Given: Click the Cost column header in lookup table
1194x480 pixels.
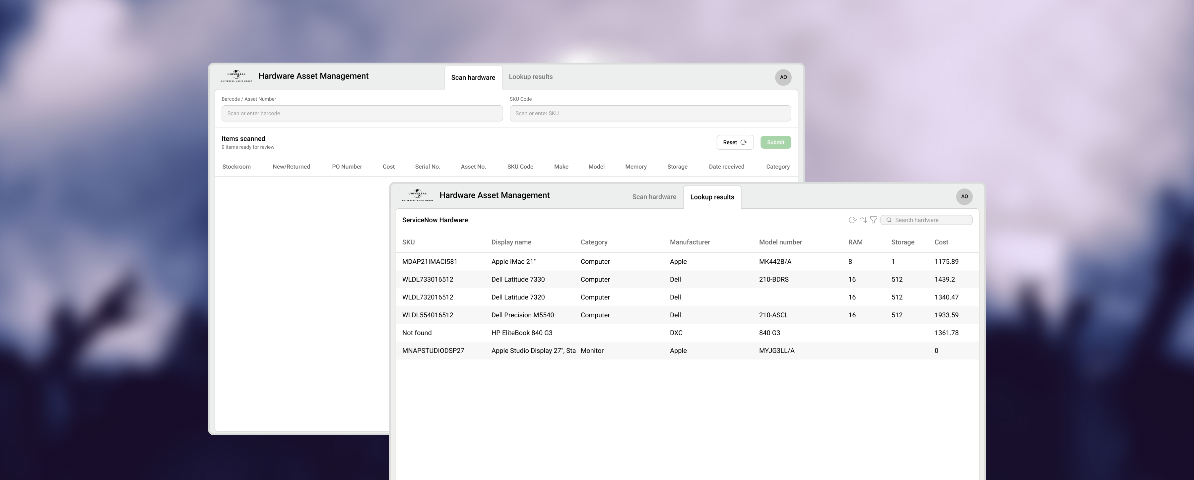Looking at the screenshot, I should 941,242.
